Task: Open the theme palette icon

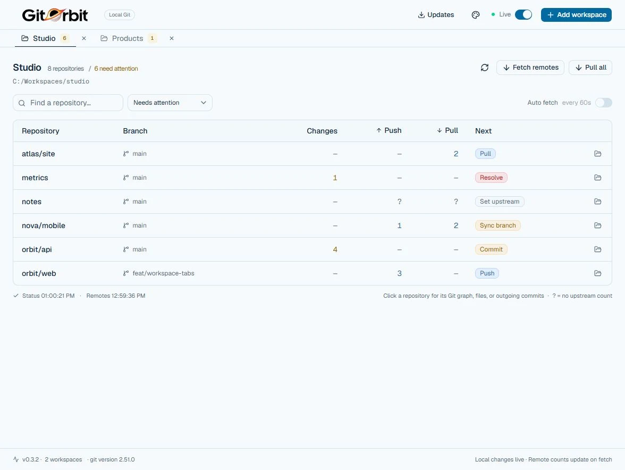Action: tap(476, 15)
